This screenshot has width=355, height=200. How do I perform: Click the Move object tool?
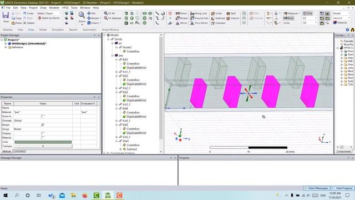pyautogui.click(x=181, y=13)
